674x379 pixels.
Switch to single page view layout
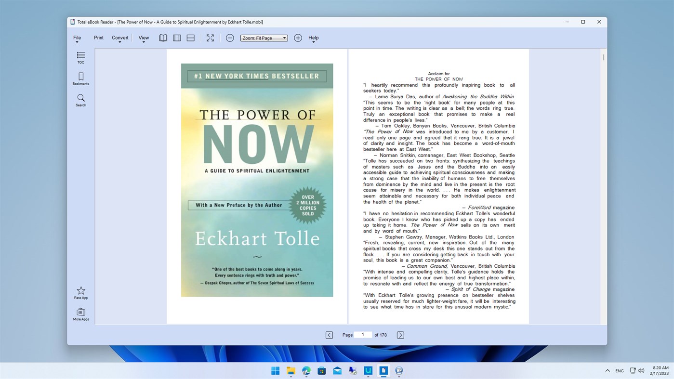(x=177, y=38)
